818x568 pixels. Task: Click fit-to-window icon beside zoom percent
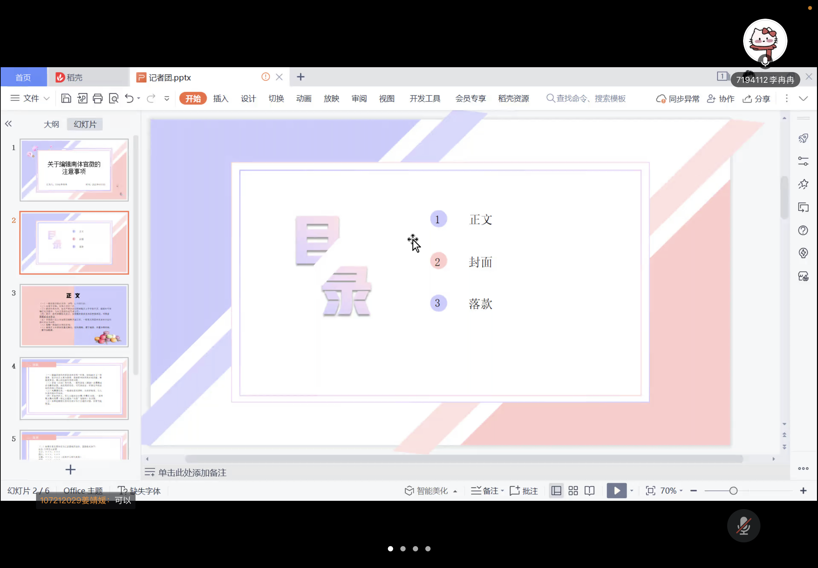(650, 490)
